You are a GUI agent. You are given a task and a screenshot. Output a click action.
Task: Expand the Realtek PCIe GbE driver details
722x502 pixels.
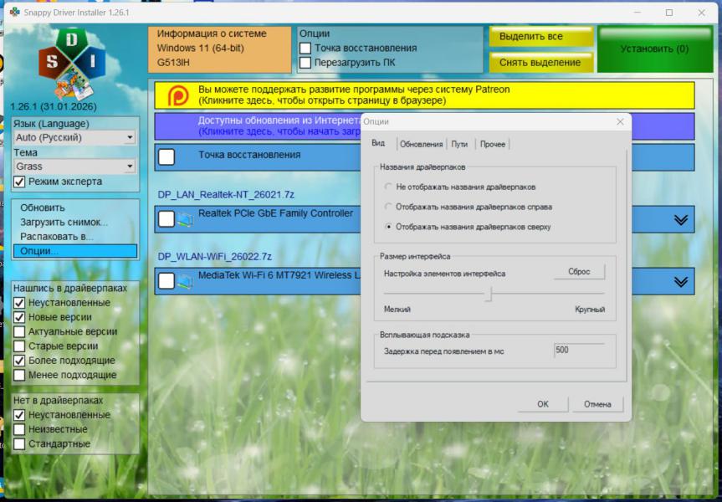click(x=680, y=219)
